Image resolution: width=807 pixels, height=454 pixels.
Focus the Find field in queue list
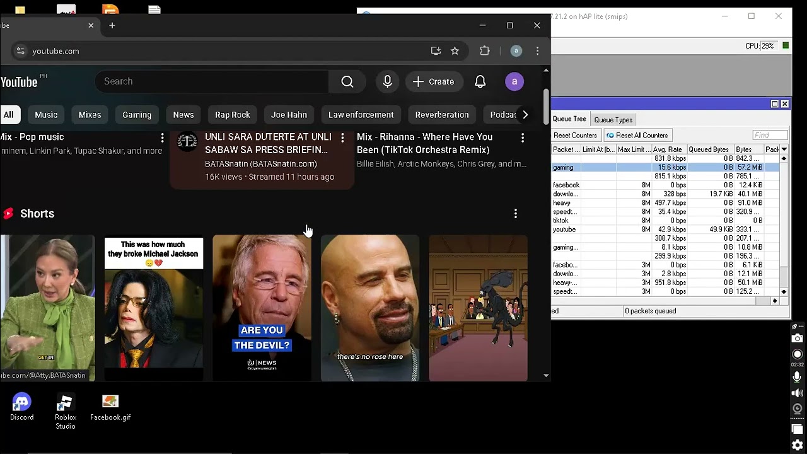(770, 135)
